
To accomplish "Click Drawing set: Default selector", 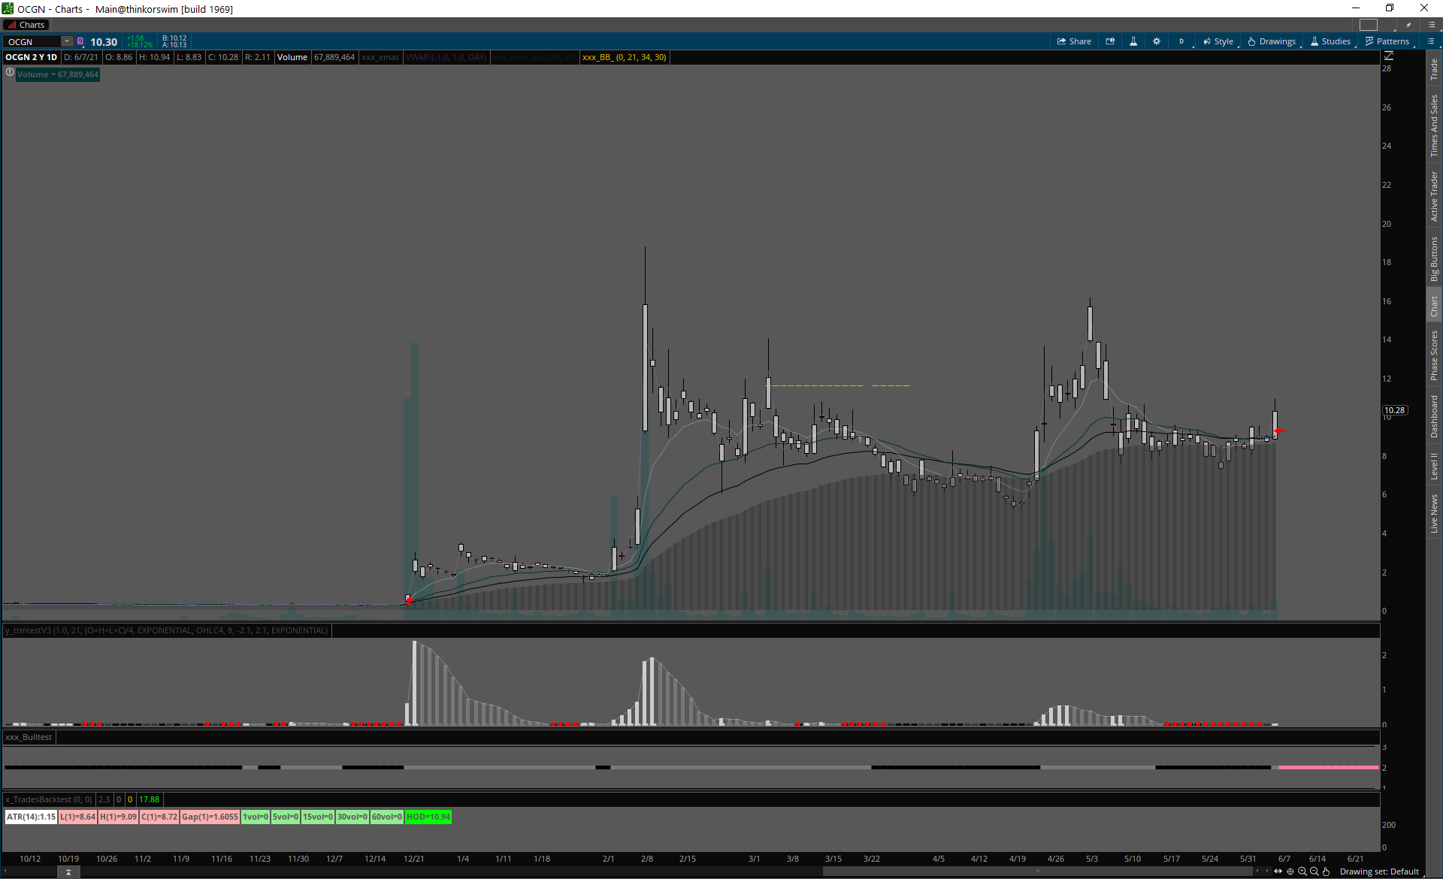I will pyautogui.click(x=1379, y=871).
